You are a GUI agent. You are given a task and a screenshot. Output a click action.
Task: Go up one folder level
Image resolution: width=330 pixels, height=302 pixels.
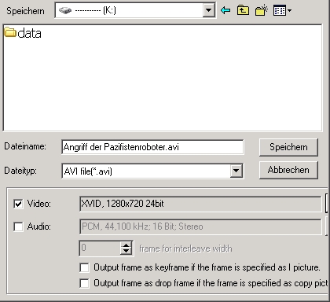point(243,10)
